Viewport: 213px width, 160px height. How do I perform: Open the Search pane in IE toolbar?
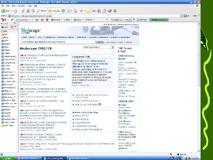click(42, 11)
